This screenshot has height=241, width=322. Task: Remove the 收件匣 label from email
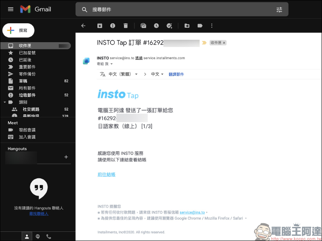click(x=224, y=43)
